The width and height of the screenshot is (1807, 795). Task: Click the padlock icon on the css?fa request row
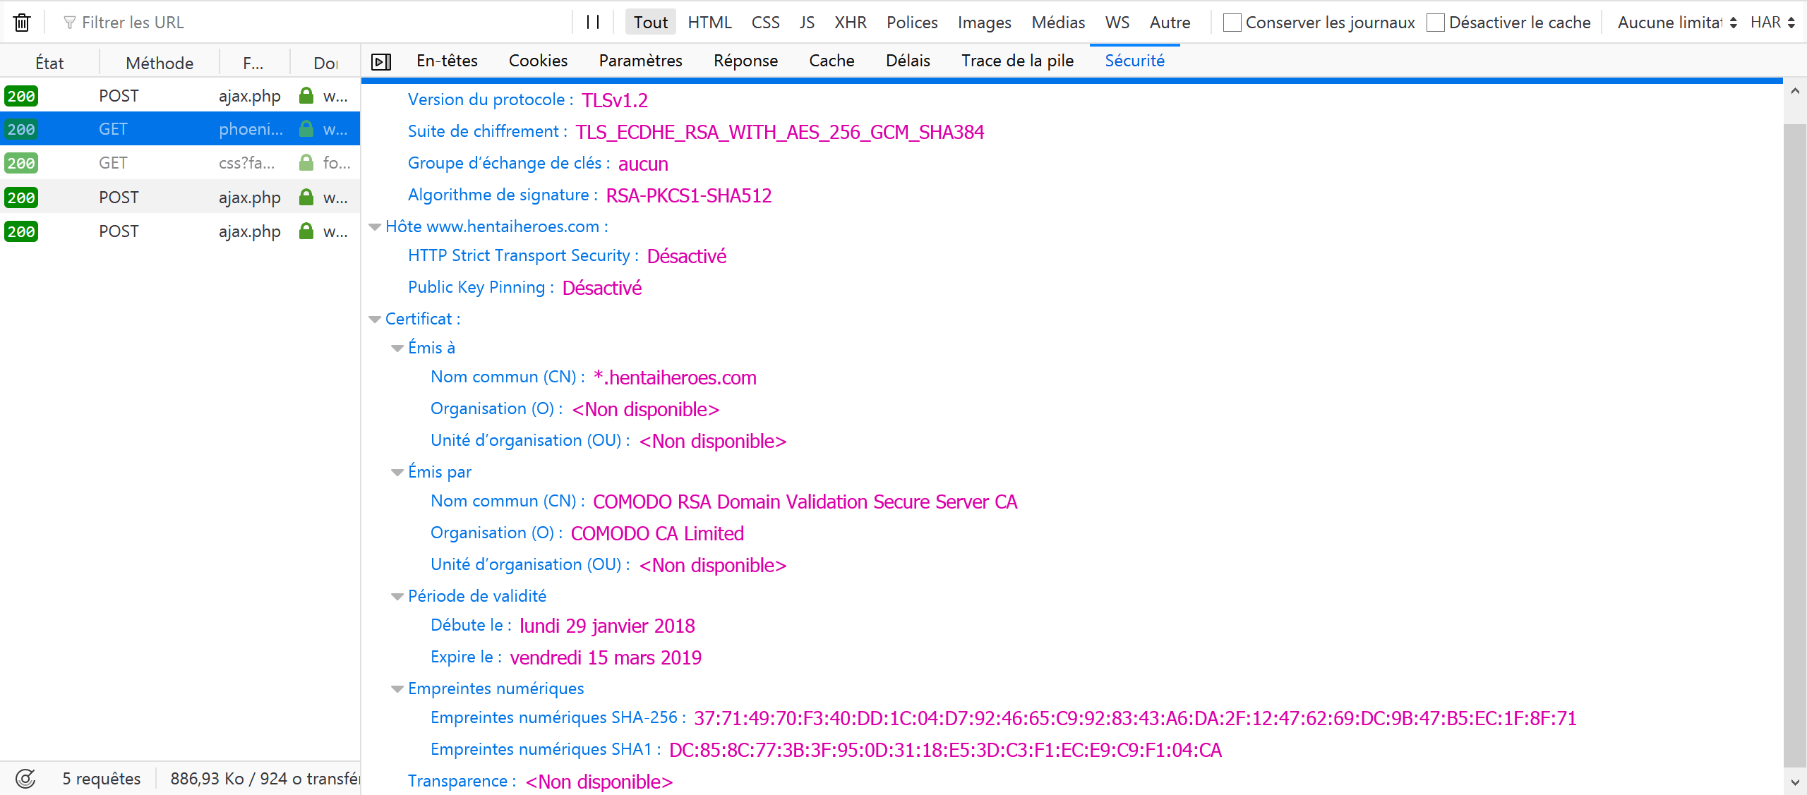click(306, 163)
